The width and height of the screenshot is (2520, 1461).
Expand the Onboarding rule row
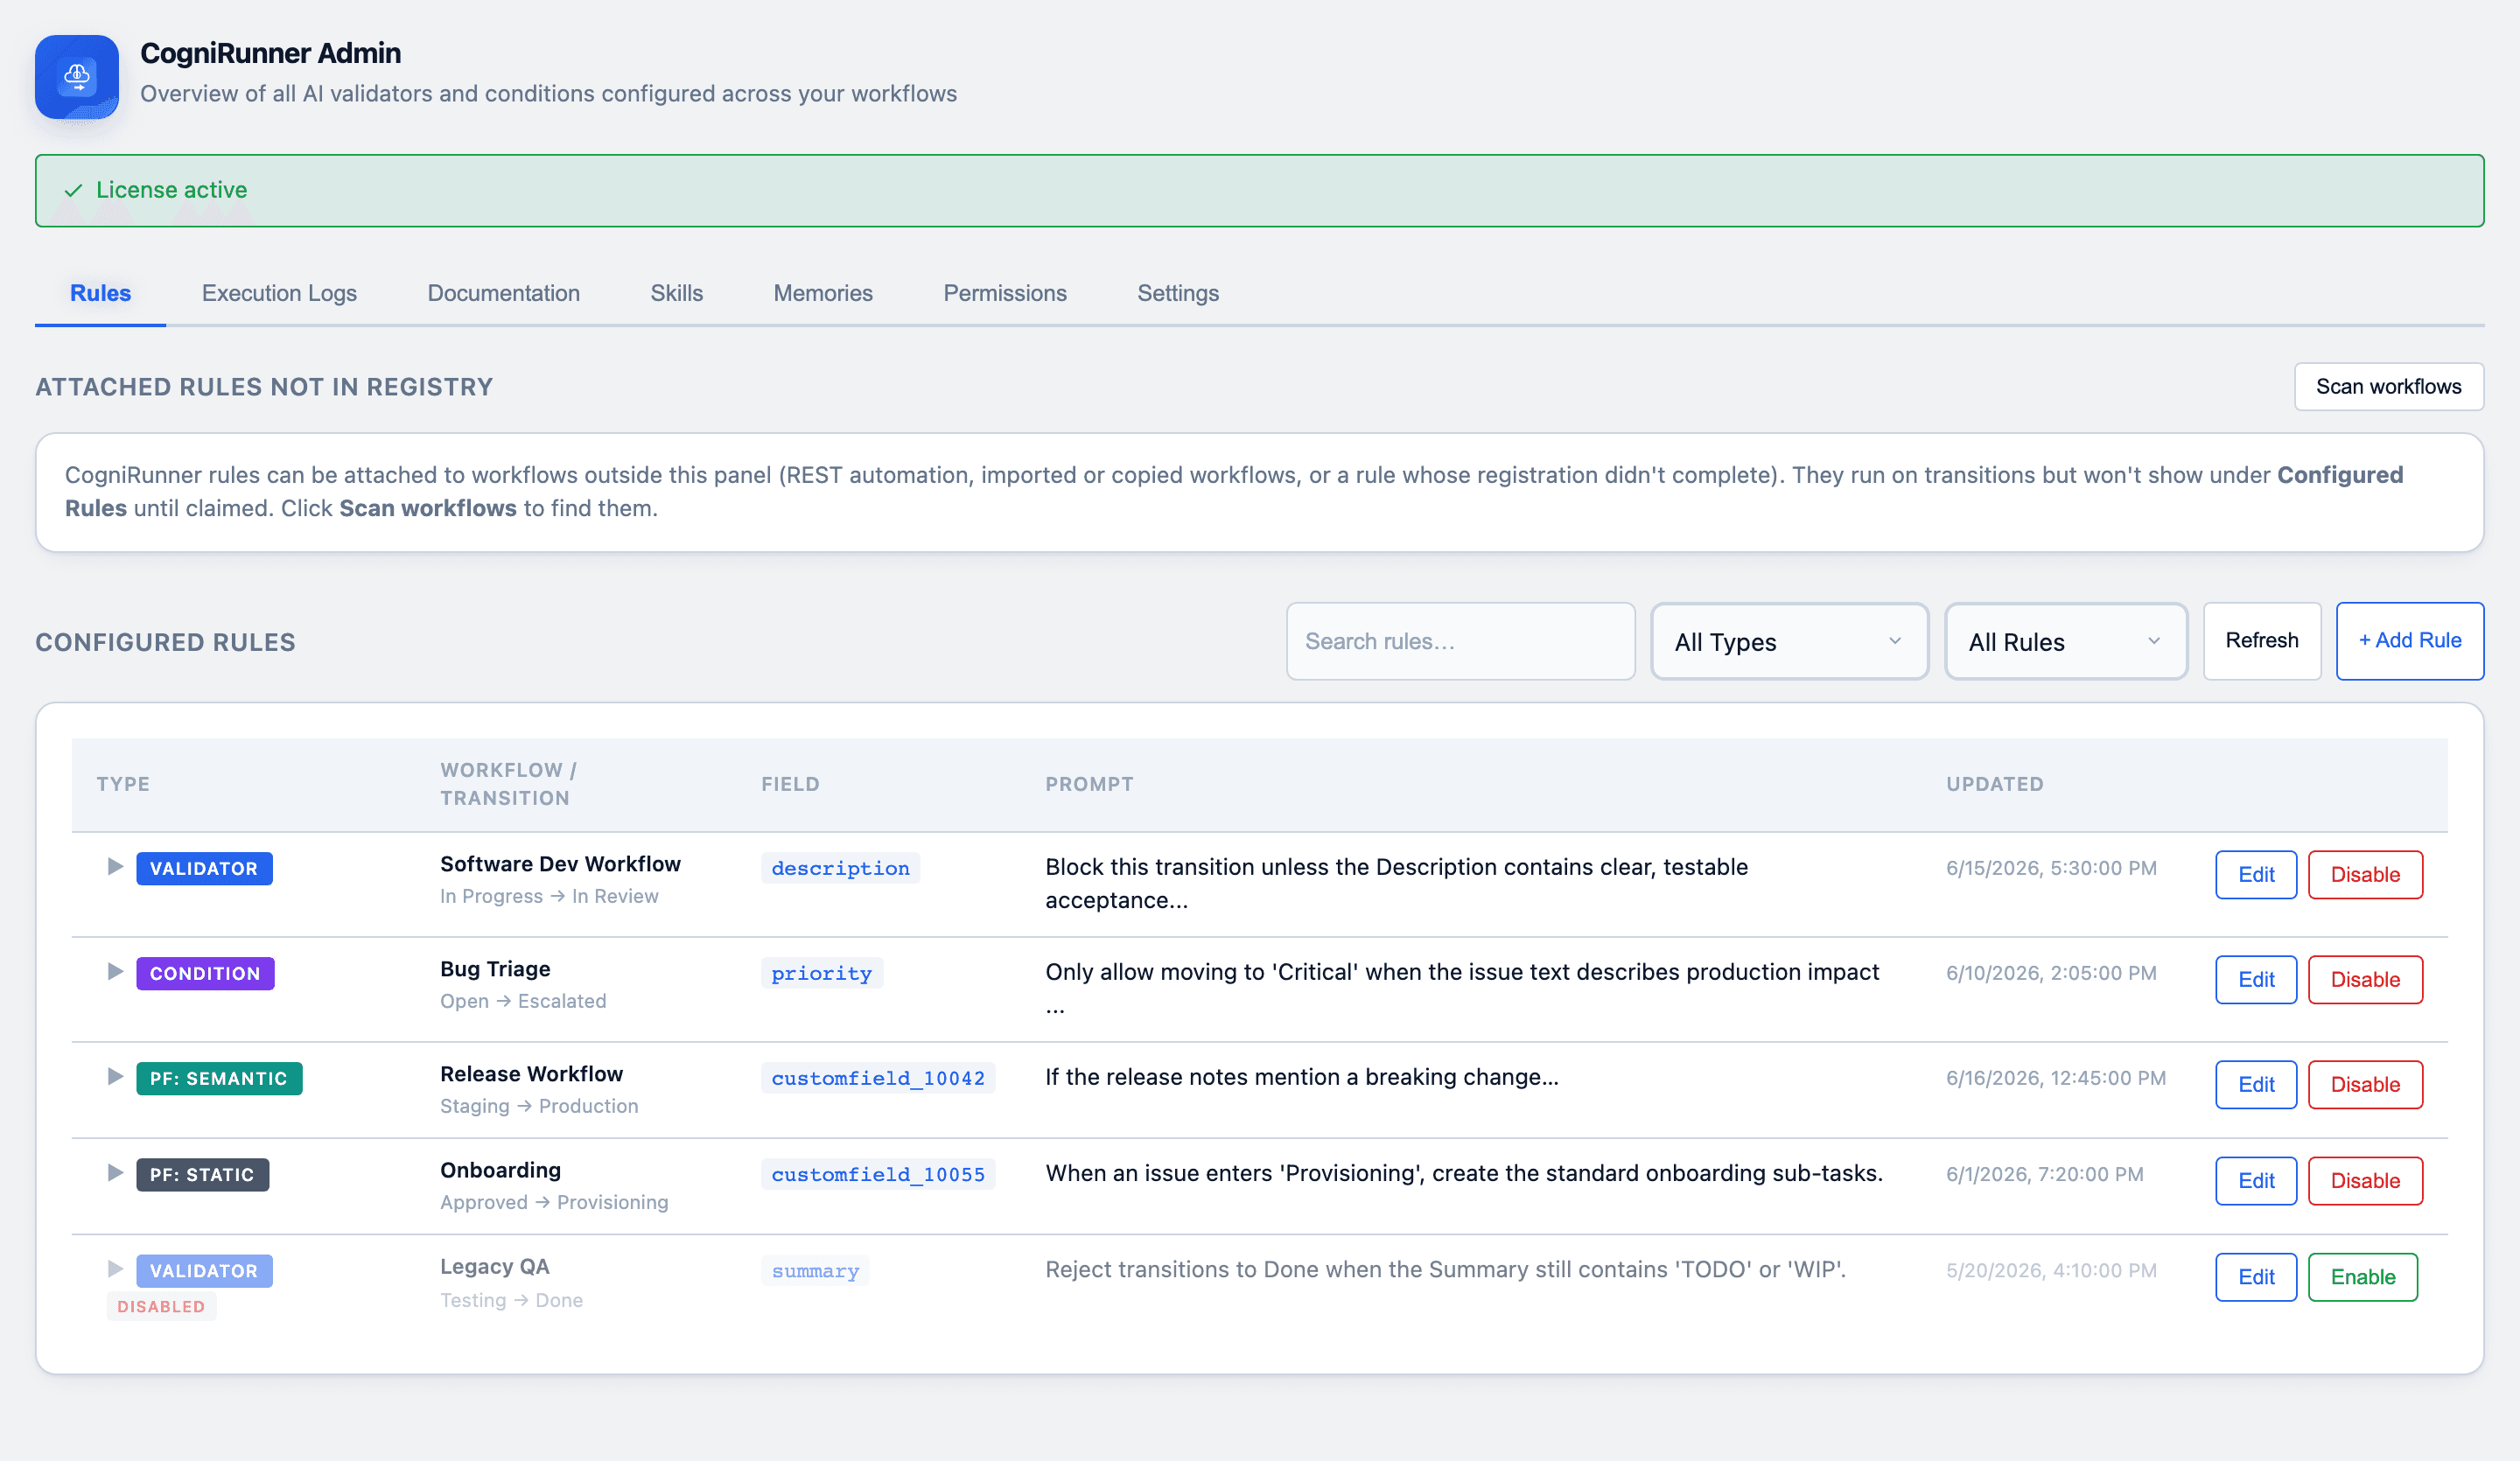[115, 1172]
